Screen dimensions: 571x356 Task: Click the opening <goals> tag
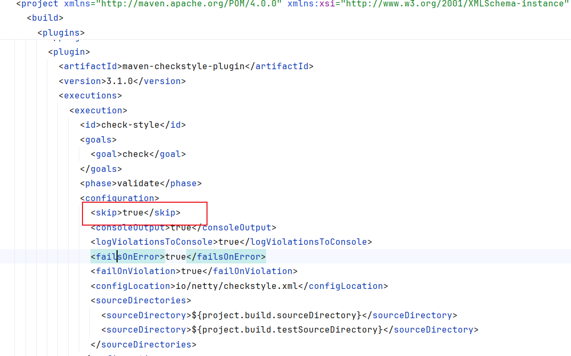click(98, 140)
